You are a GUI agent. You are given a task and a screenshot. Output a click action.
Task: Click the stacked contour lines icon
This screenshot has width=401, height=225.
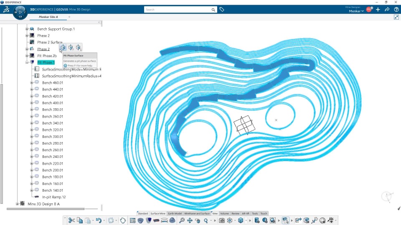(165, 220)
